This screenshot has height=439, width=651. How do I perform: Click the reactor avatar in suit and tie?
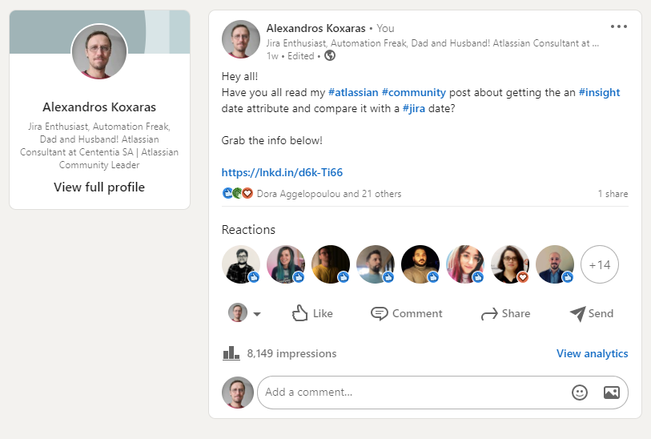[x=555, y=264]
